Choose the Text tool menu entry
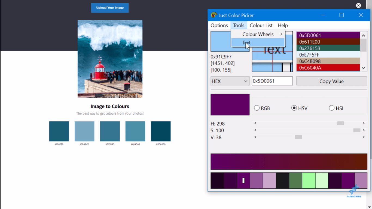 pos(258,42)
